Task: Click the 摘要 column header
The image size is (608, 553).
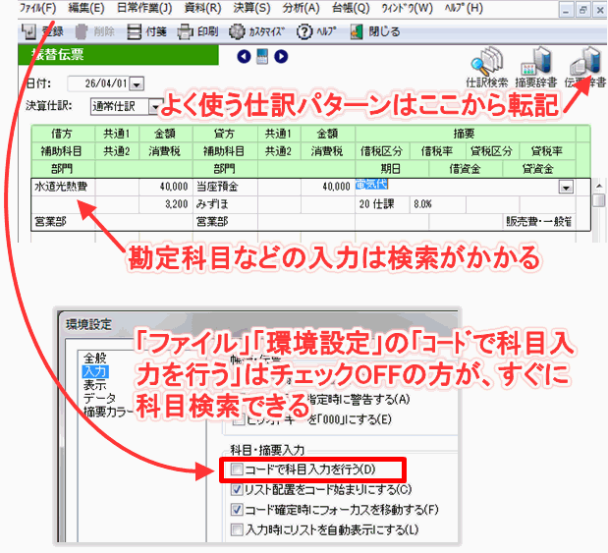Action: [465, 134]
